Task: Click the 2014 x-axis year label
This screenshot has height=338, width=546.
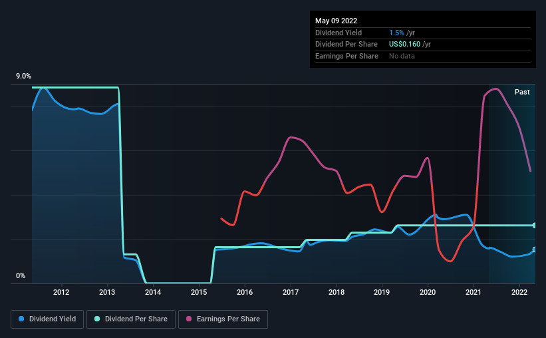Action: (x=153, y=292)
